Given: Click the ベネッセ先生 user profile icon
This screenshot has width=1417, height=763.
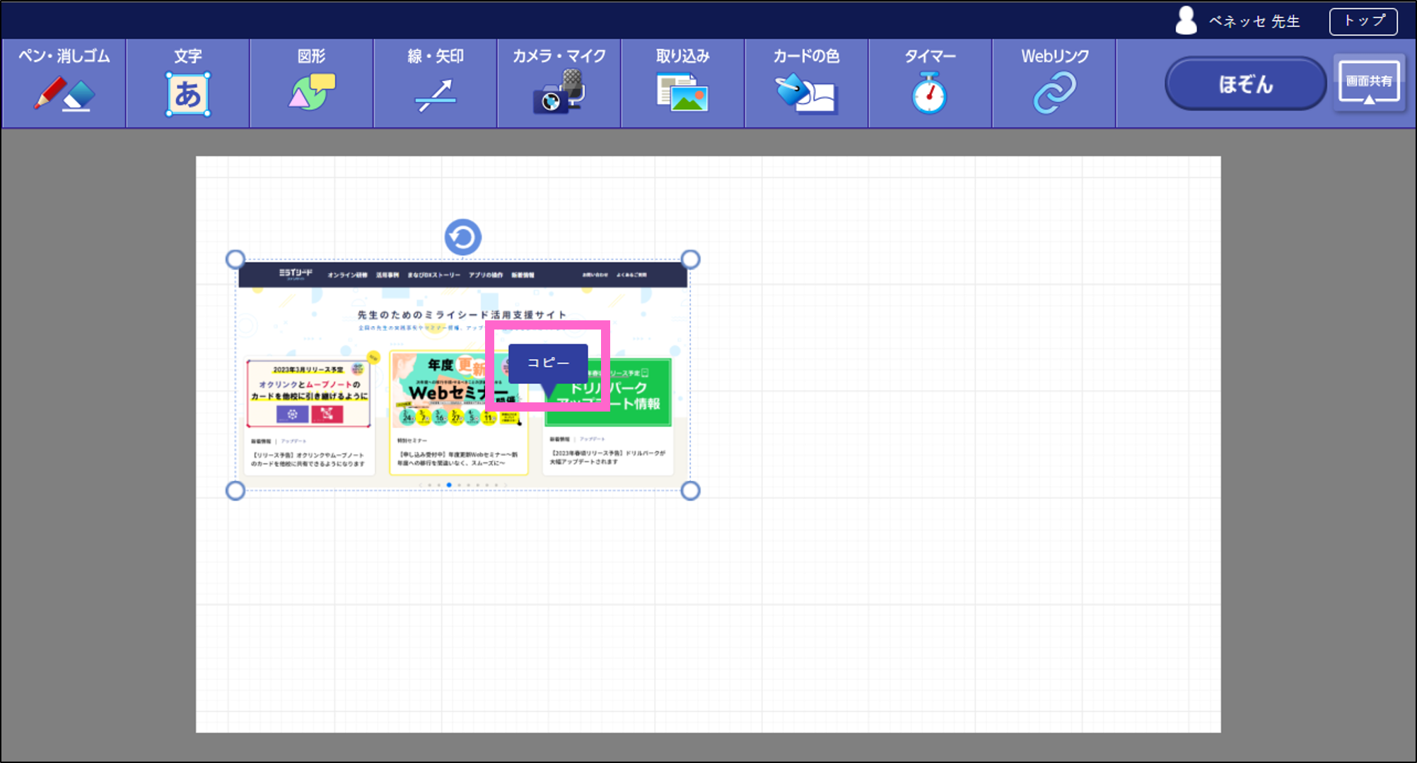Looking at the screenshot, I should [x=1186, y=21].
